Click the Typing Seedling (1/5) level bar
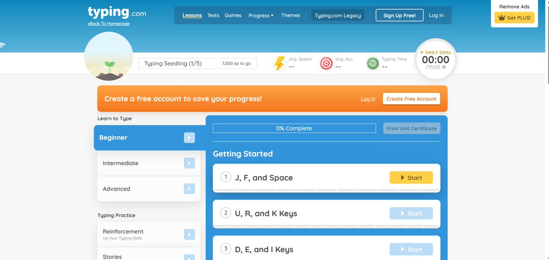The width and height of the screenshot is (549, 260). coord(198,64)
